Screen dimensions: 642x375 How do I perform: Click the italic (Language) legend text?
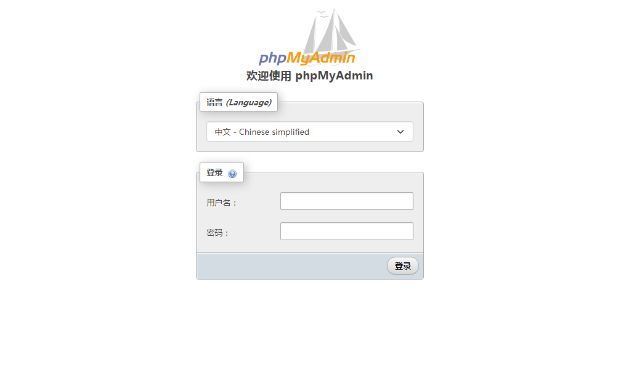click(249, 102)
